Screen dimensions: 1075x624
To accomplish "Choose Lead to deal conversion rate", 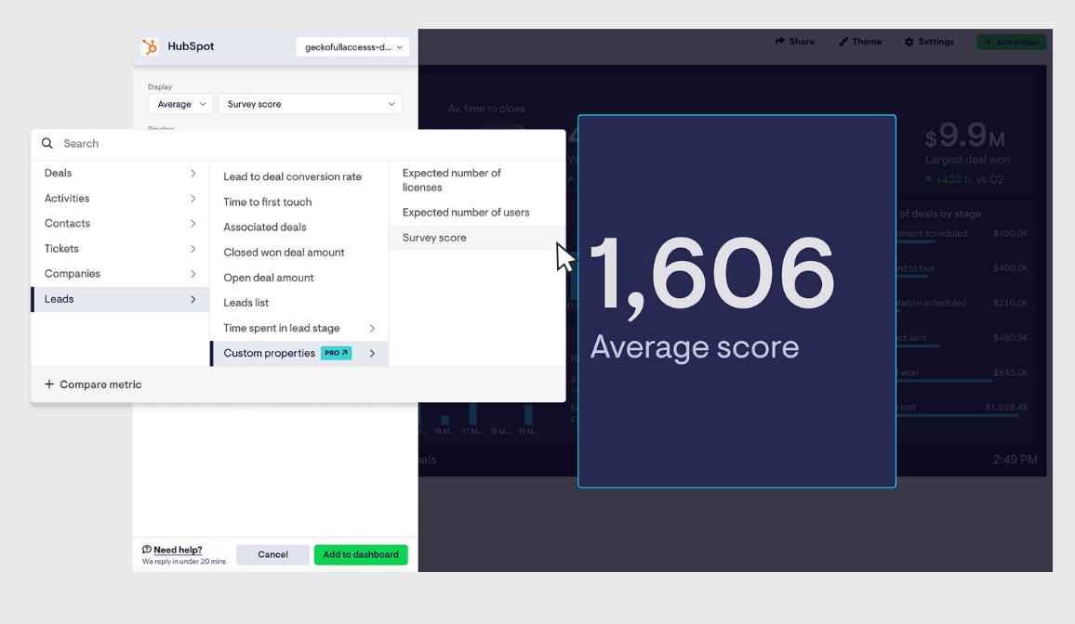I will [292, 176].
